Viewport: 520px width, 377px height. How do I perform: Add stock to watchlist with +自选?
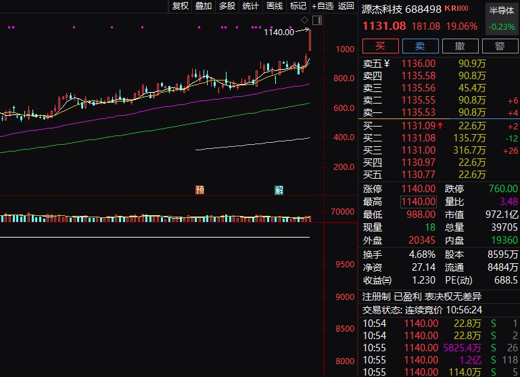(x=323, y=6)
